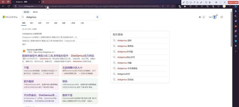This screenshot has width=239, height=107.
Task: Open sidebar shopping tag icon
Action: [x=236, y=21]
